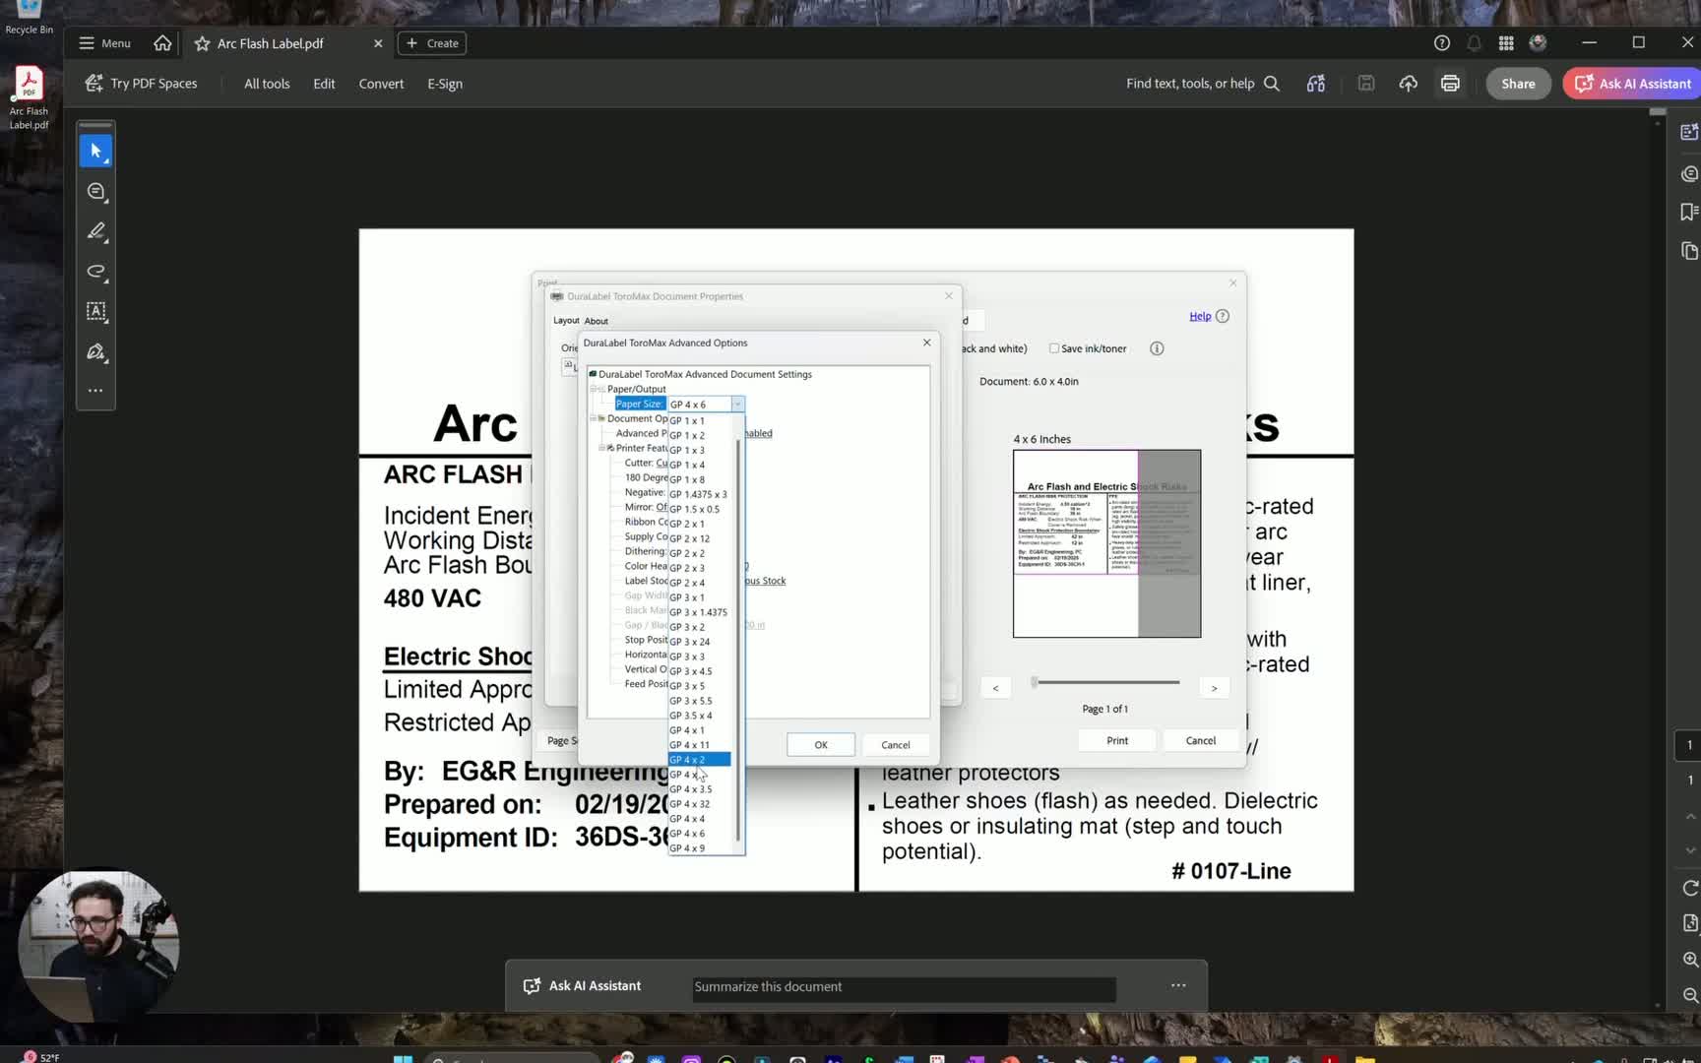Open the fill and sign pen tool

click(95, 352)
